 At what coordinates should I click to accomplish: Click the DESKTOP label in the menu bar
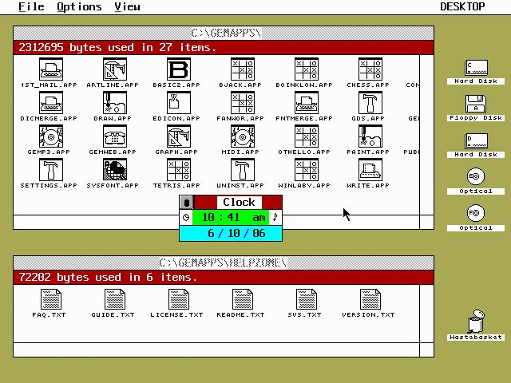coord(462,6)
